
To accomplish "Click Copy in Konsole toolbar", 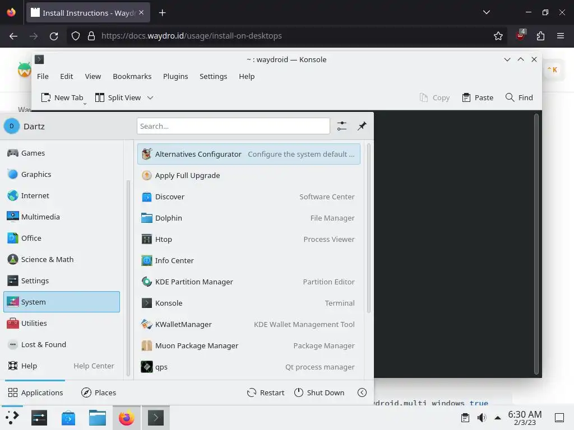I will coord(434,97).
